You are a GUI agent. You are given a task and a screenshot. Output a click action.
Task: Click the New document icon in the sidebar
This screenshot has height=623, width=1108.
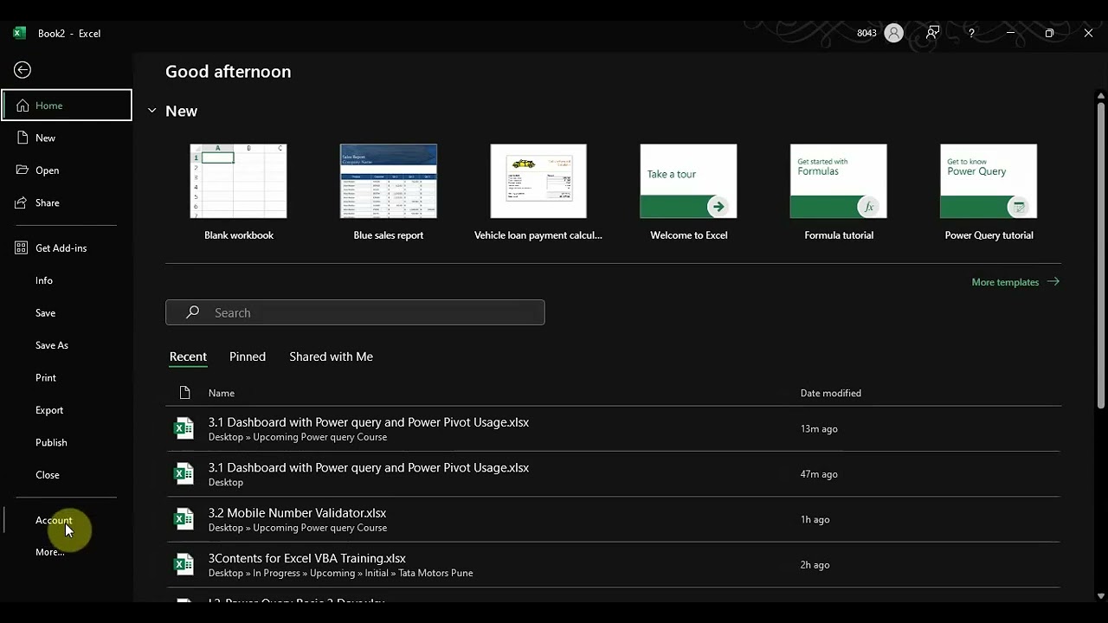tap(23, 138)
